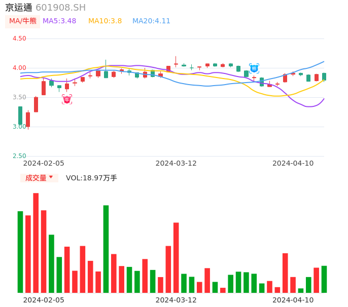Click the red arrow beside 成交量

[x=51, y=177]
